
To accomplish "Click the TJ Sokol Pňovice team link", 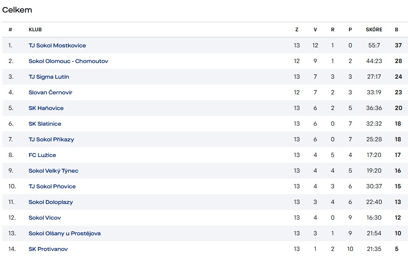I will 52,186.
